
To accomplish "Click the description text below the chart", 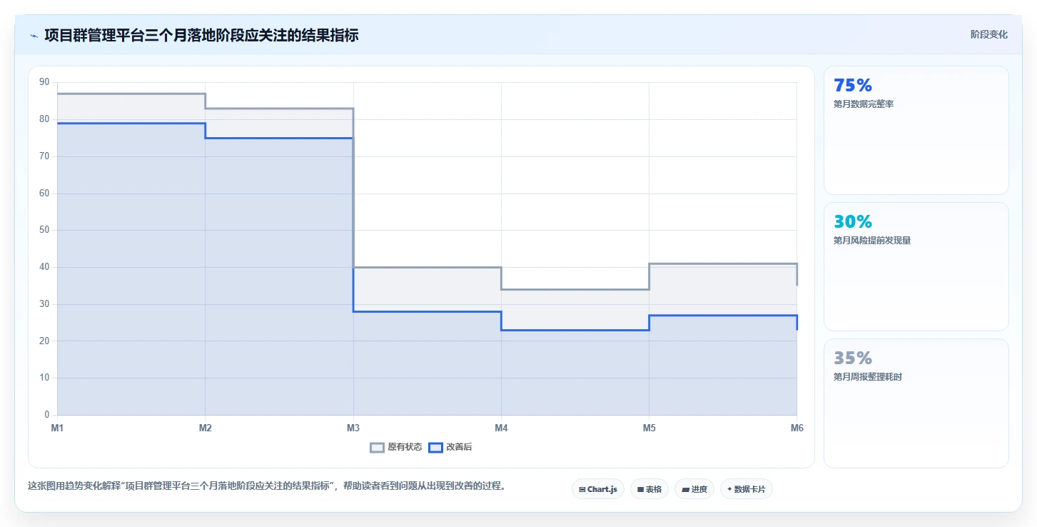I will 267,486.
